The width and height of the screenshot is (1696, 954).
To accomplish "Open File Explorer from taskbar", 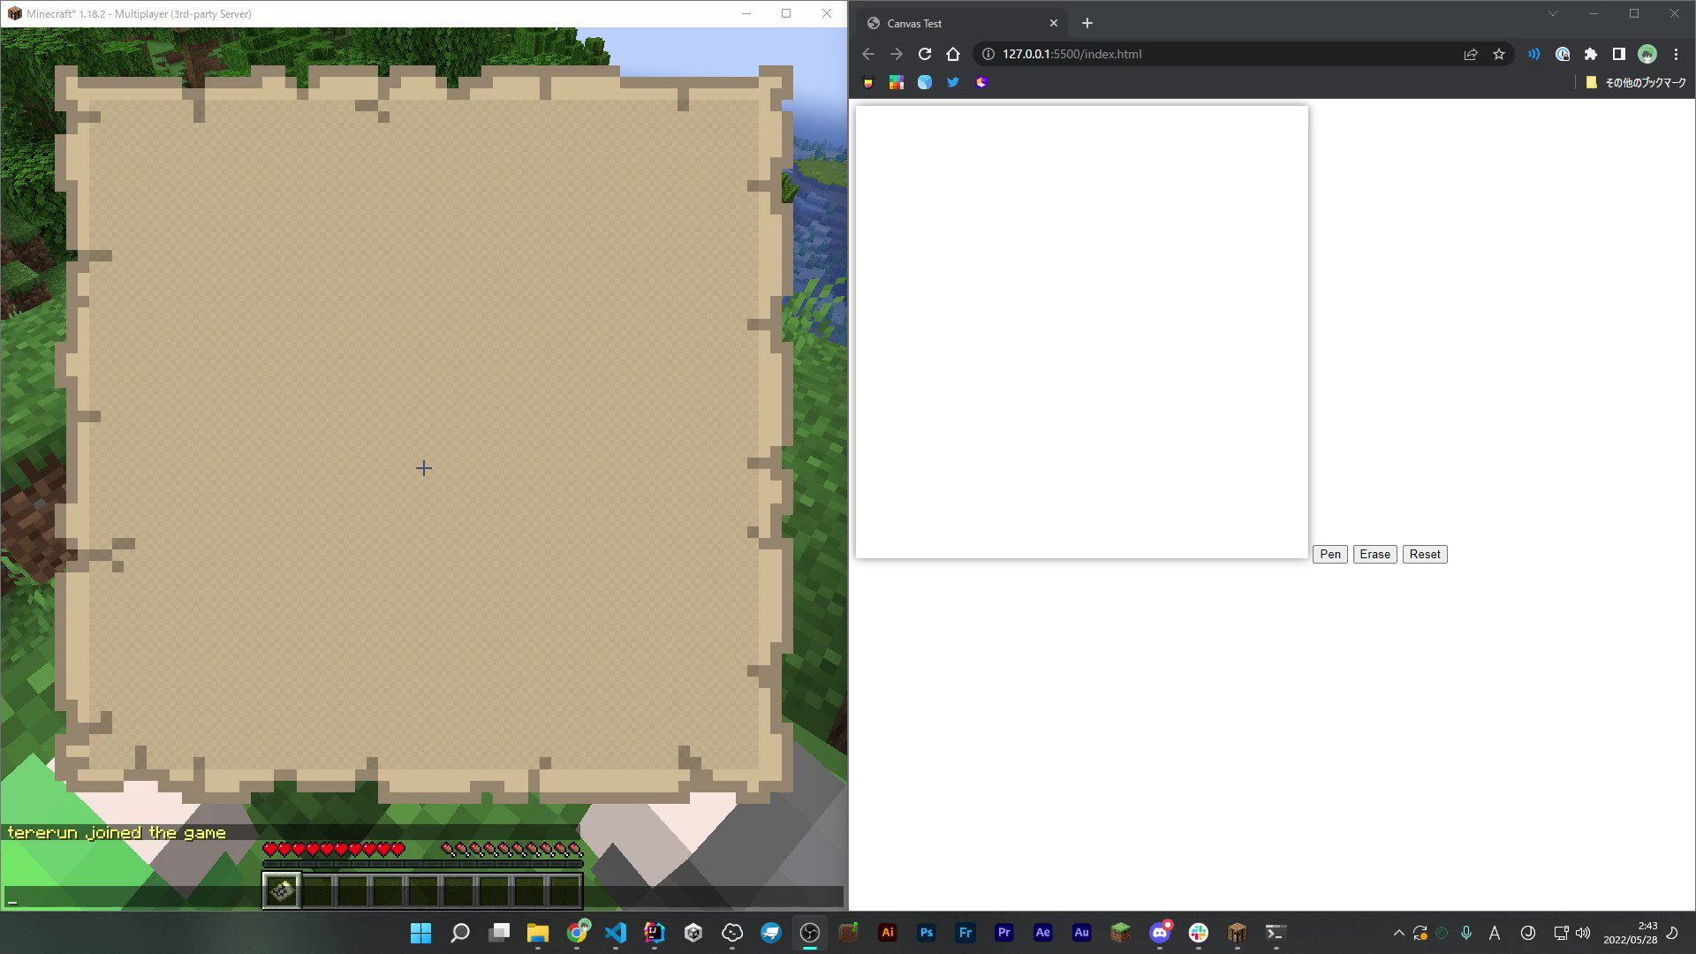I will click(538, 933).
